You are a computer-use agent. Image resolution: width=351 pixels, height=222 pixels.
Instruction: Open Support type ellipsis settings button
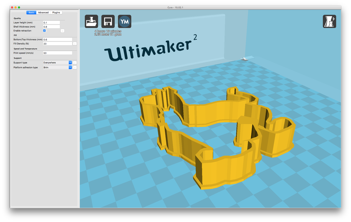75,63
